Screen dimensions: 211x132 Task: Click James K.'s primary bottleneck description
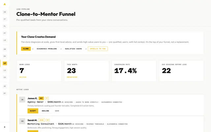[x=61, y=106]
